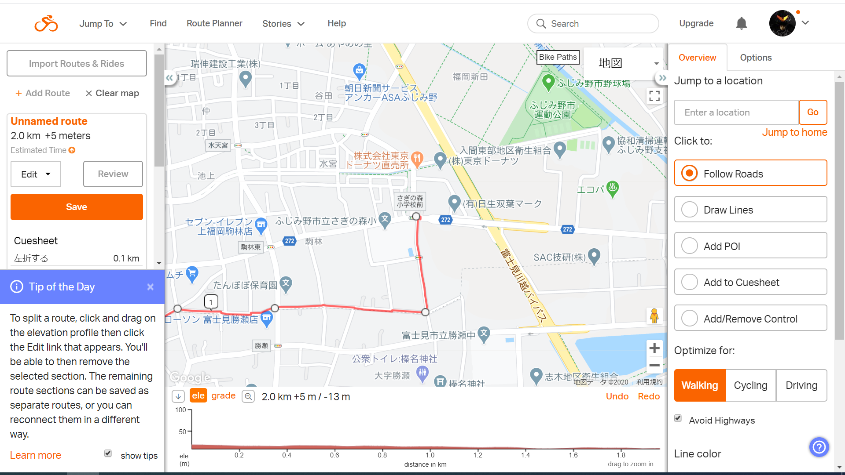845x475 pixels.
Task: Open the Route Planner menu item
Action: click(x=214, y=23)
